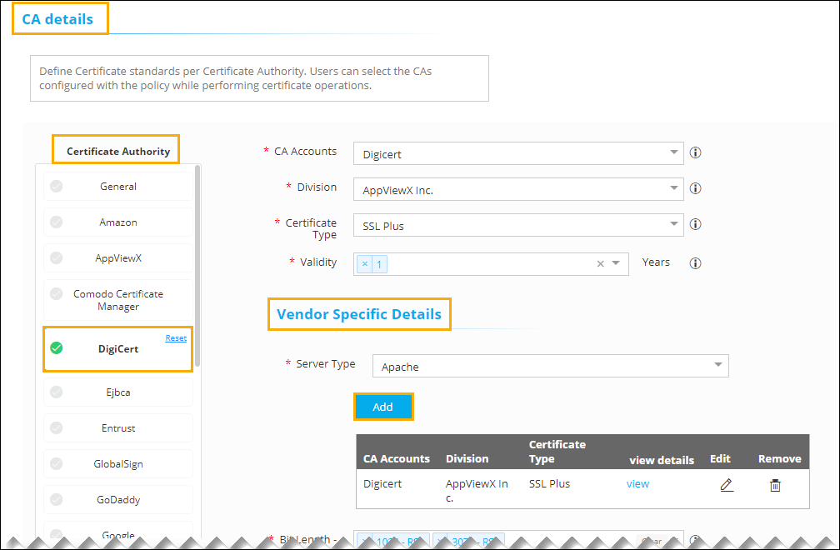
Task: Click the 'AppViewX In c.' table cell
Action: [477, 491]
